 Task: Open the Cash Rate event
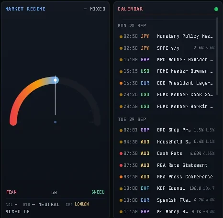coord(167,153)
